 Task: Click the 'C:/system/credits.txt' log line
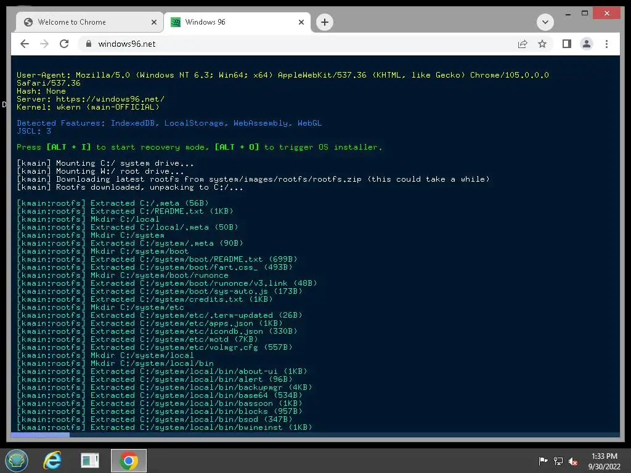[x=145, y=299]
